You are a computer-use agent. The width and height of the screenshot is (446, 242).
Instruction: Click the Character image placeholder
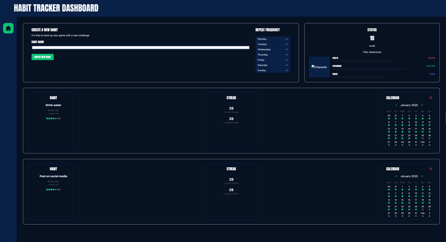(x=319, y=67)
